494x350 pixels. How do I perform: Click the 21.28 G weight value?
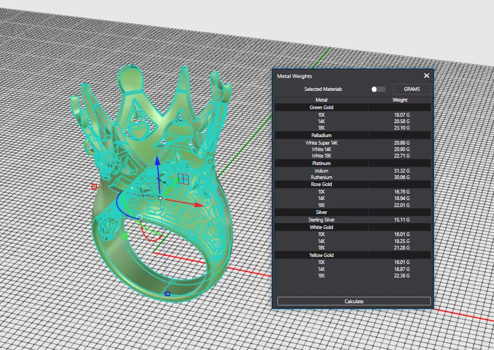pyautogui.click(x=402, y=248)
